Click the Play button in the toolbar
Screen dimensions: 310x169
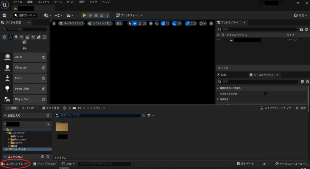(x=84, y=15)
